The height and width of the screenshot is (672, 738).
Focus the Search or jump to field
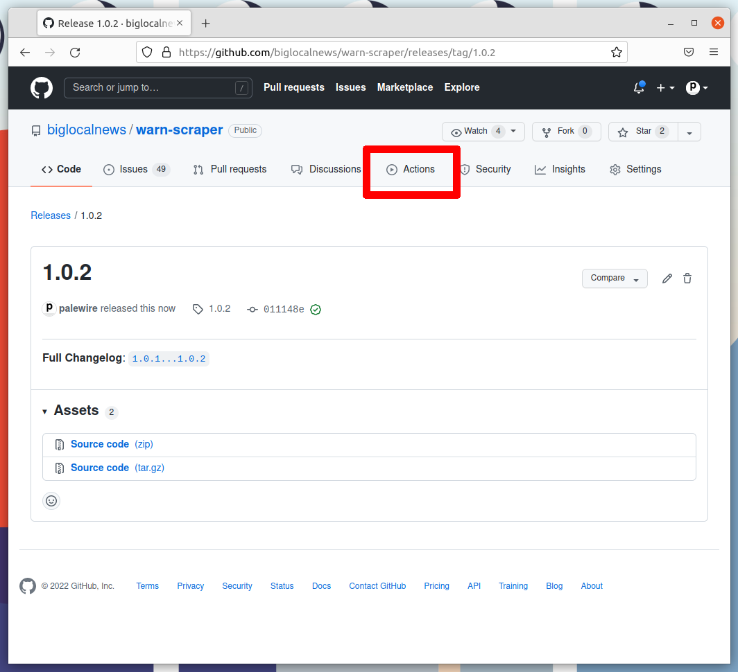(158, 88)
